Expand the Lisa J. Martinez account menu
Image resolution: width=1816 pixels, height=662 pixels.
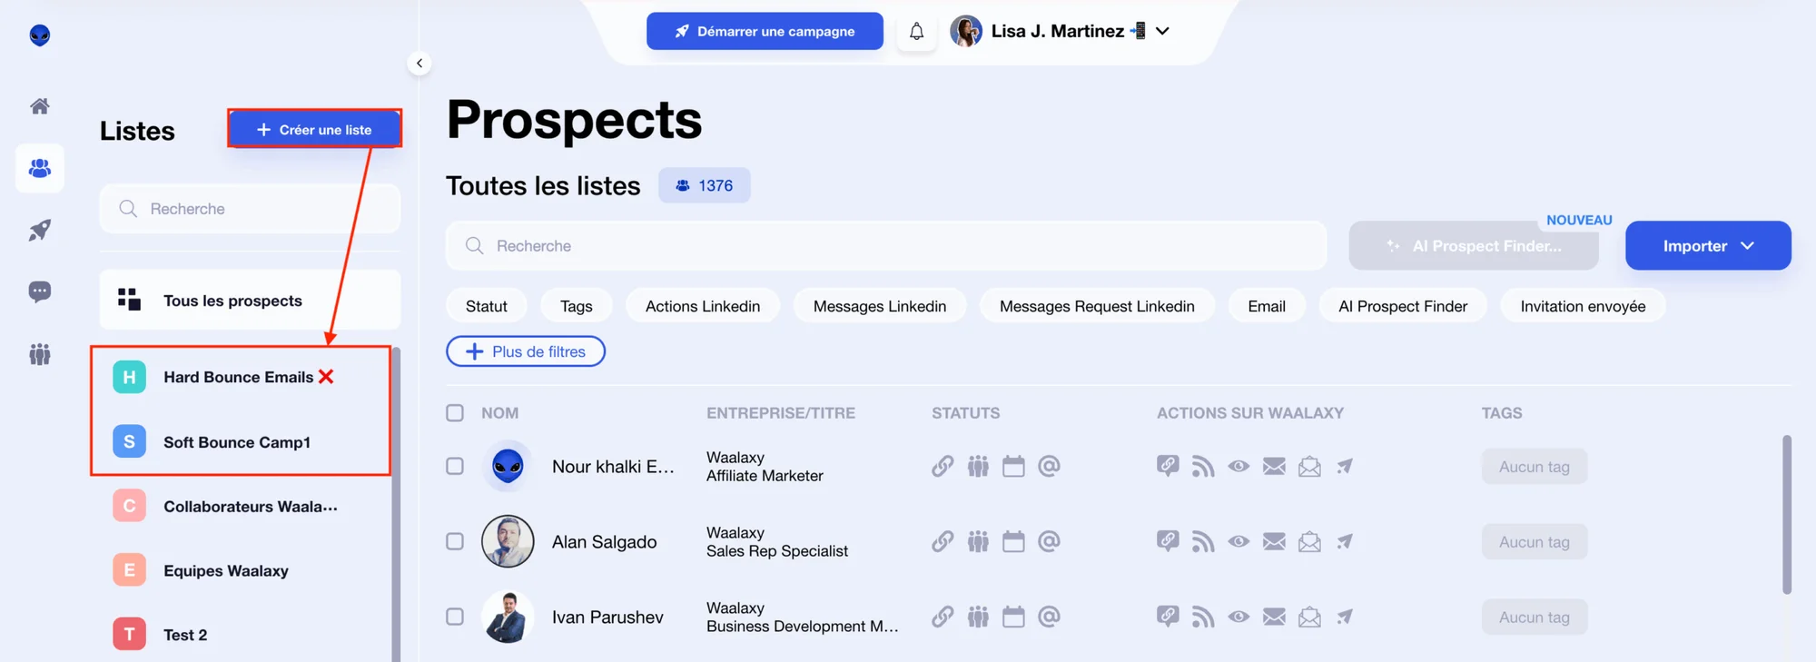click(x=1162, y=31)
